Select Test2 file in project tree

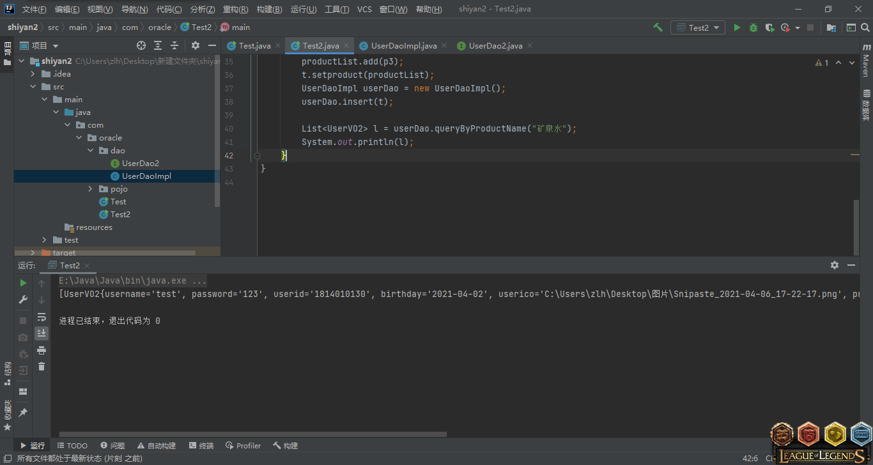120,215
